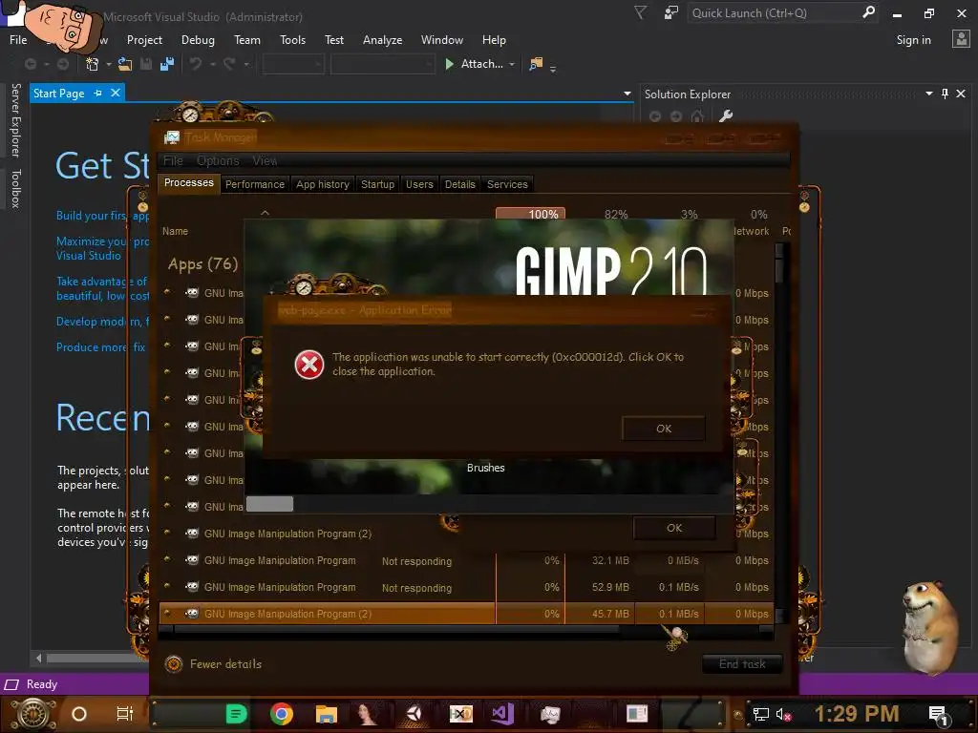Click Visual Studio Navigate Forward arrow icon
978x733 pixels.
62,64
